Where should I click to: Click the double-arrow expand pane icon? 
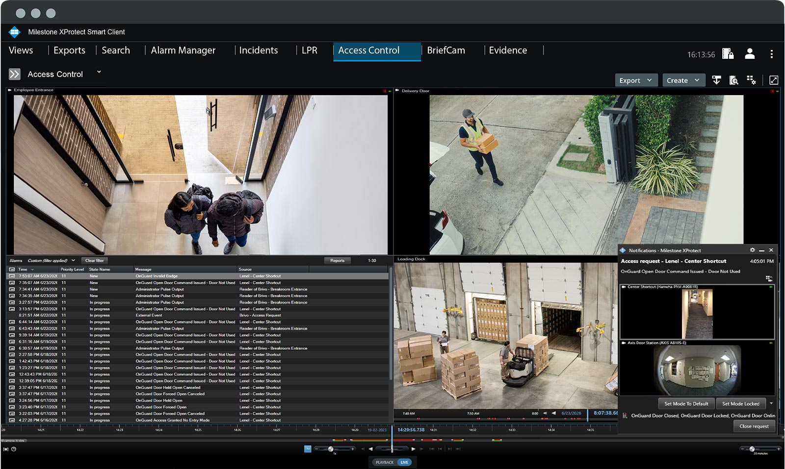coord(15,74)
